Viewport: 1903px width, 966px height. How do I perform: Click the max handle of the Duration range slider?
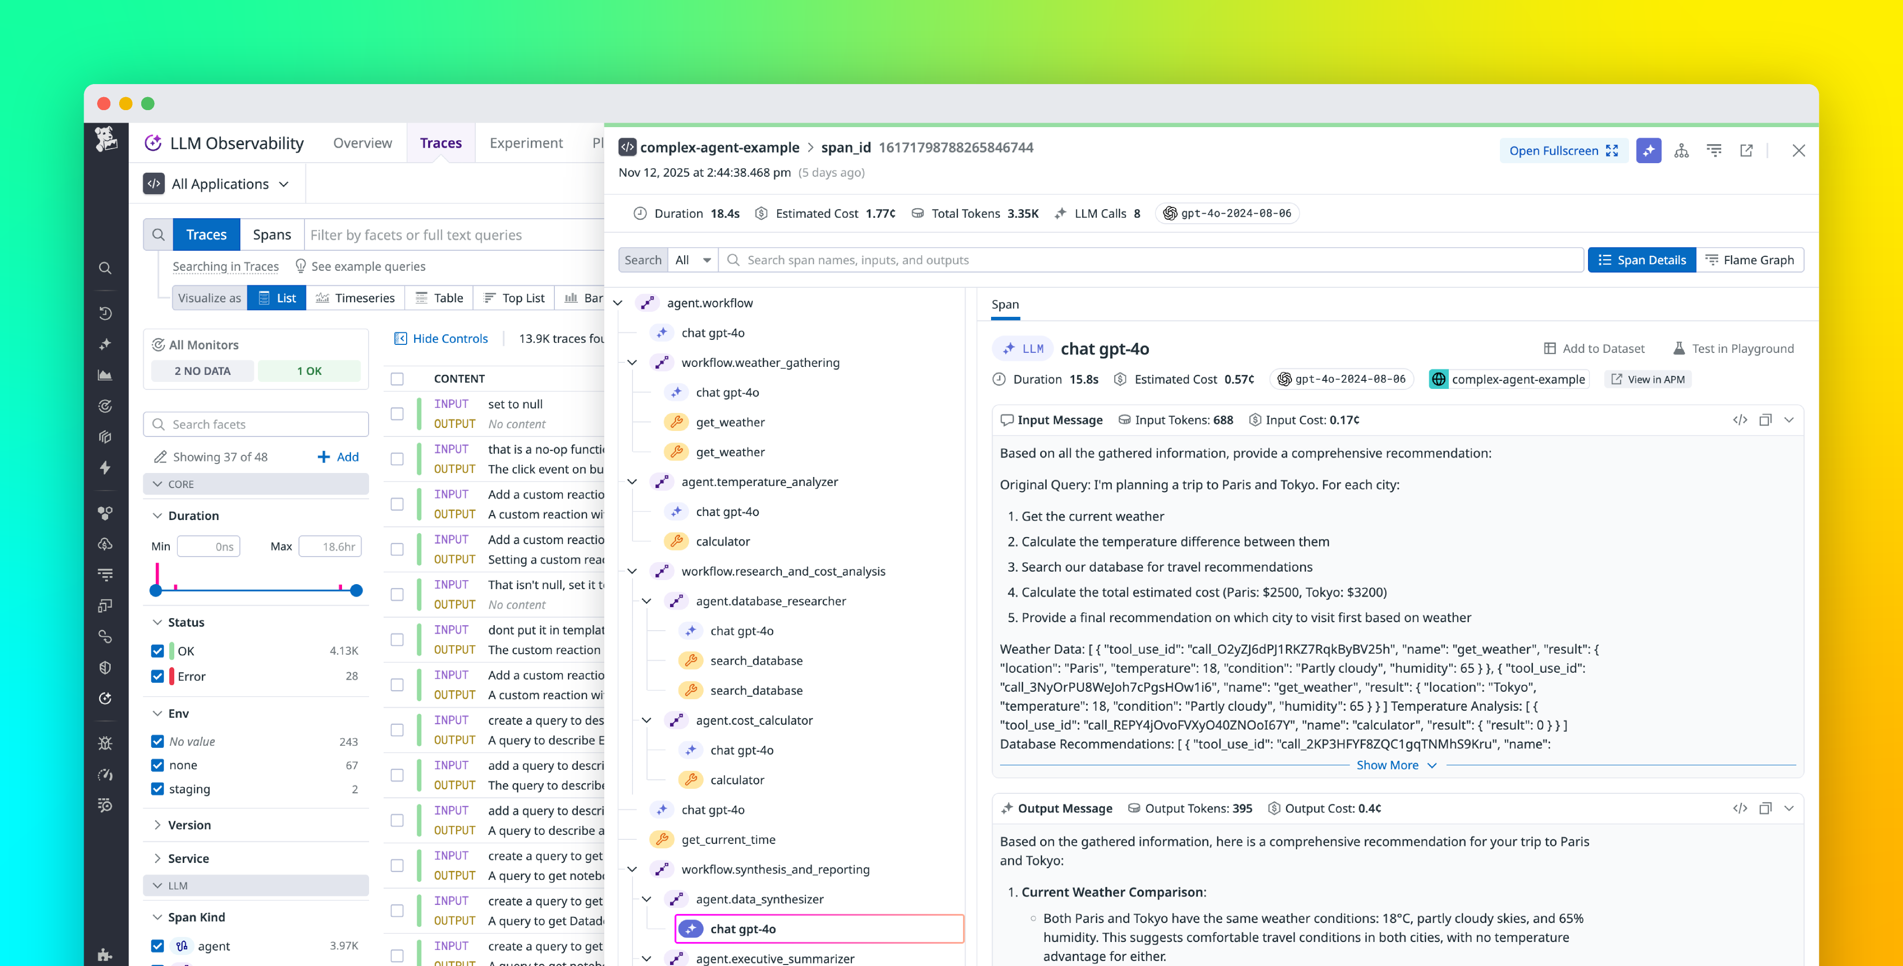(x=356, y=590)
